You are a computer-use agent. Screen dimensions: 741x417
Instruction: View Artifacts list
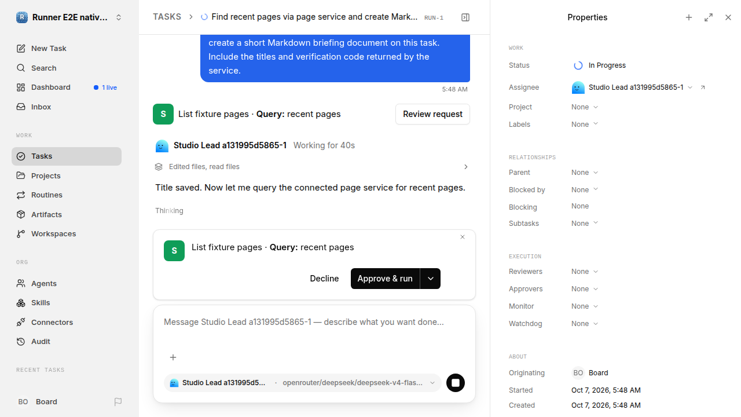[x=67, y=214]
